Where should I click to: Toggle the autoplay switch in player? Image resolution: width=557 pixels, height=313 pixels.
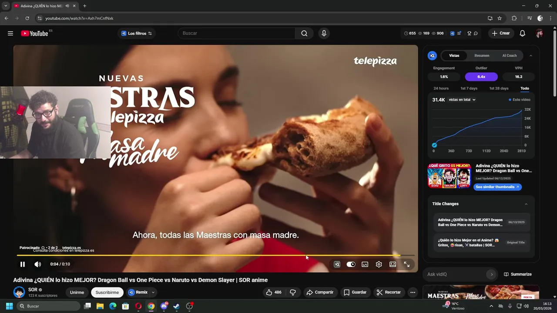point(351,264)
